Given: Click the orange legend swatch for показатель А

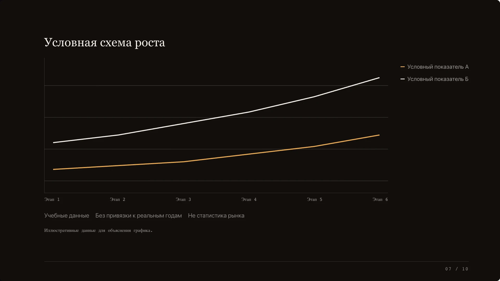Looking at the screenshot, I should click(402, 67).
